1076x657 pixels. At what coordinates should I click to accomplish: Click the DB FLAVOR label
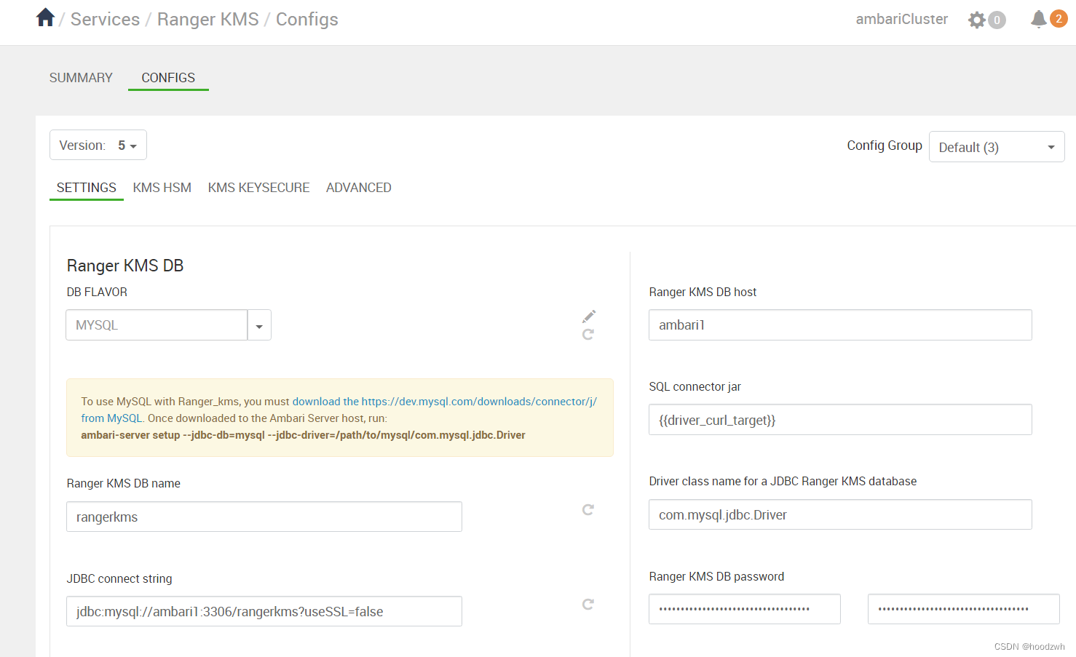coord(97,292)
